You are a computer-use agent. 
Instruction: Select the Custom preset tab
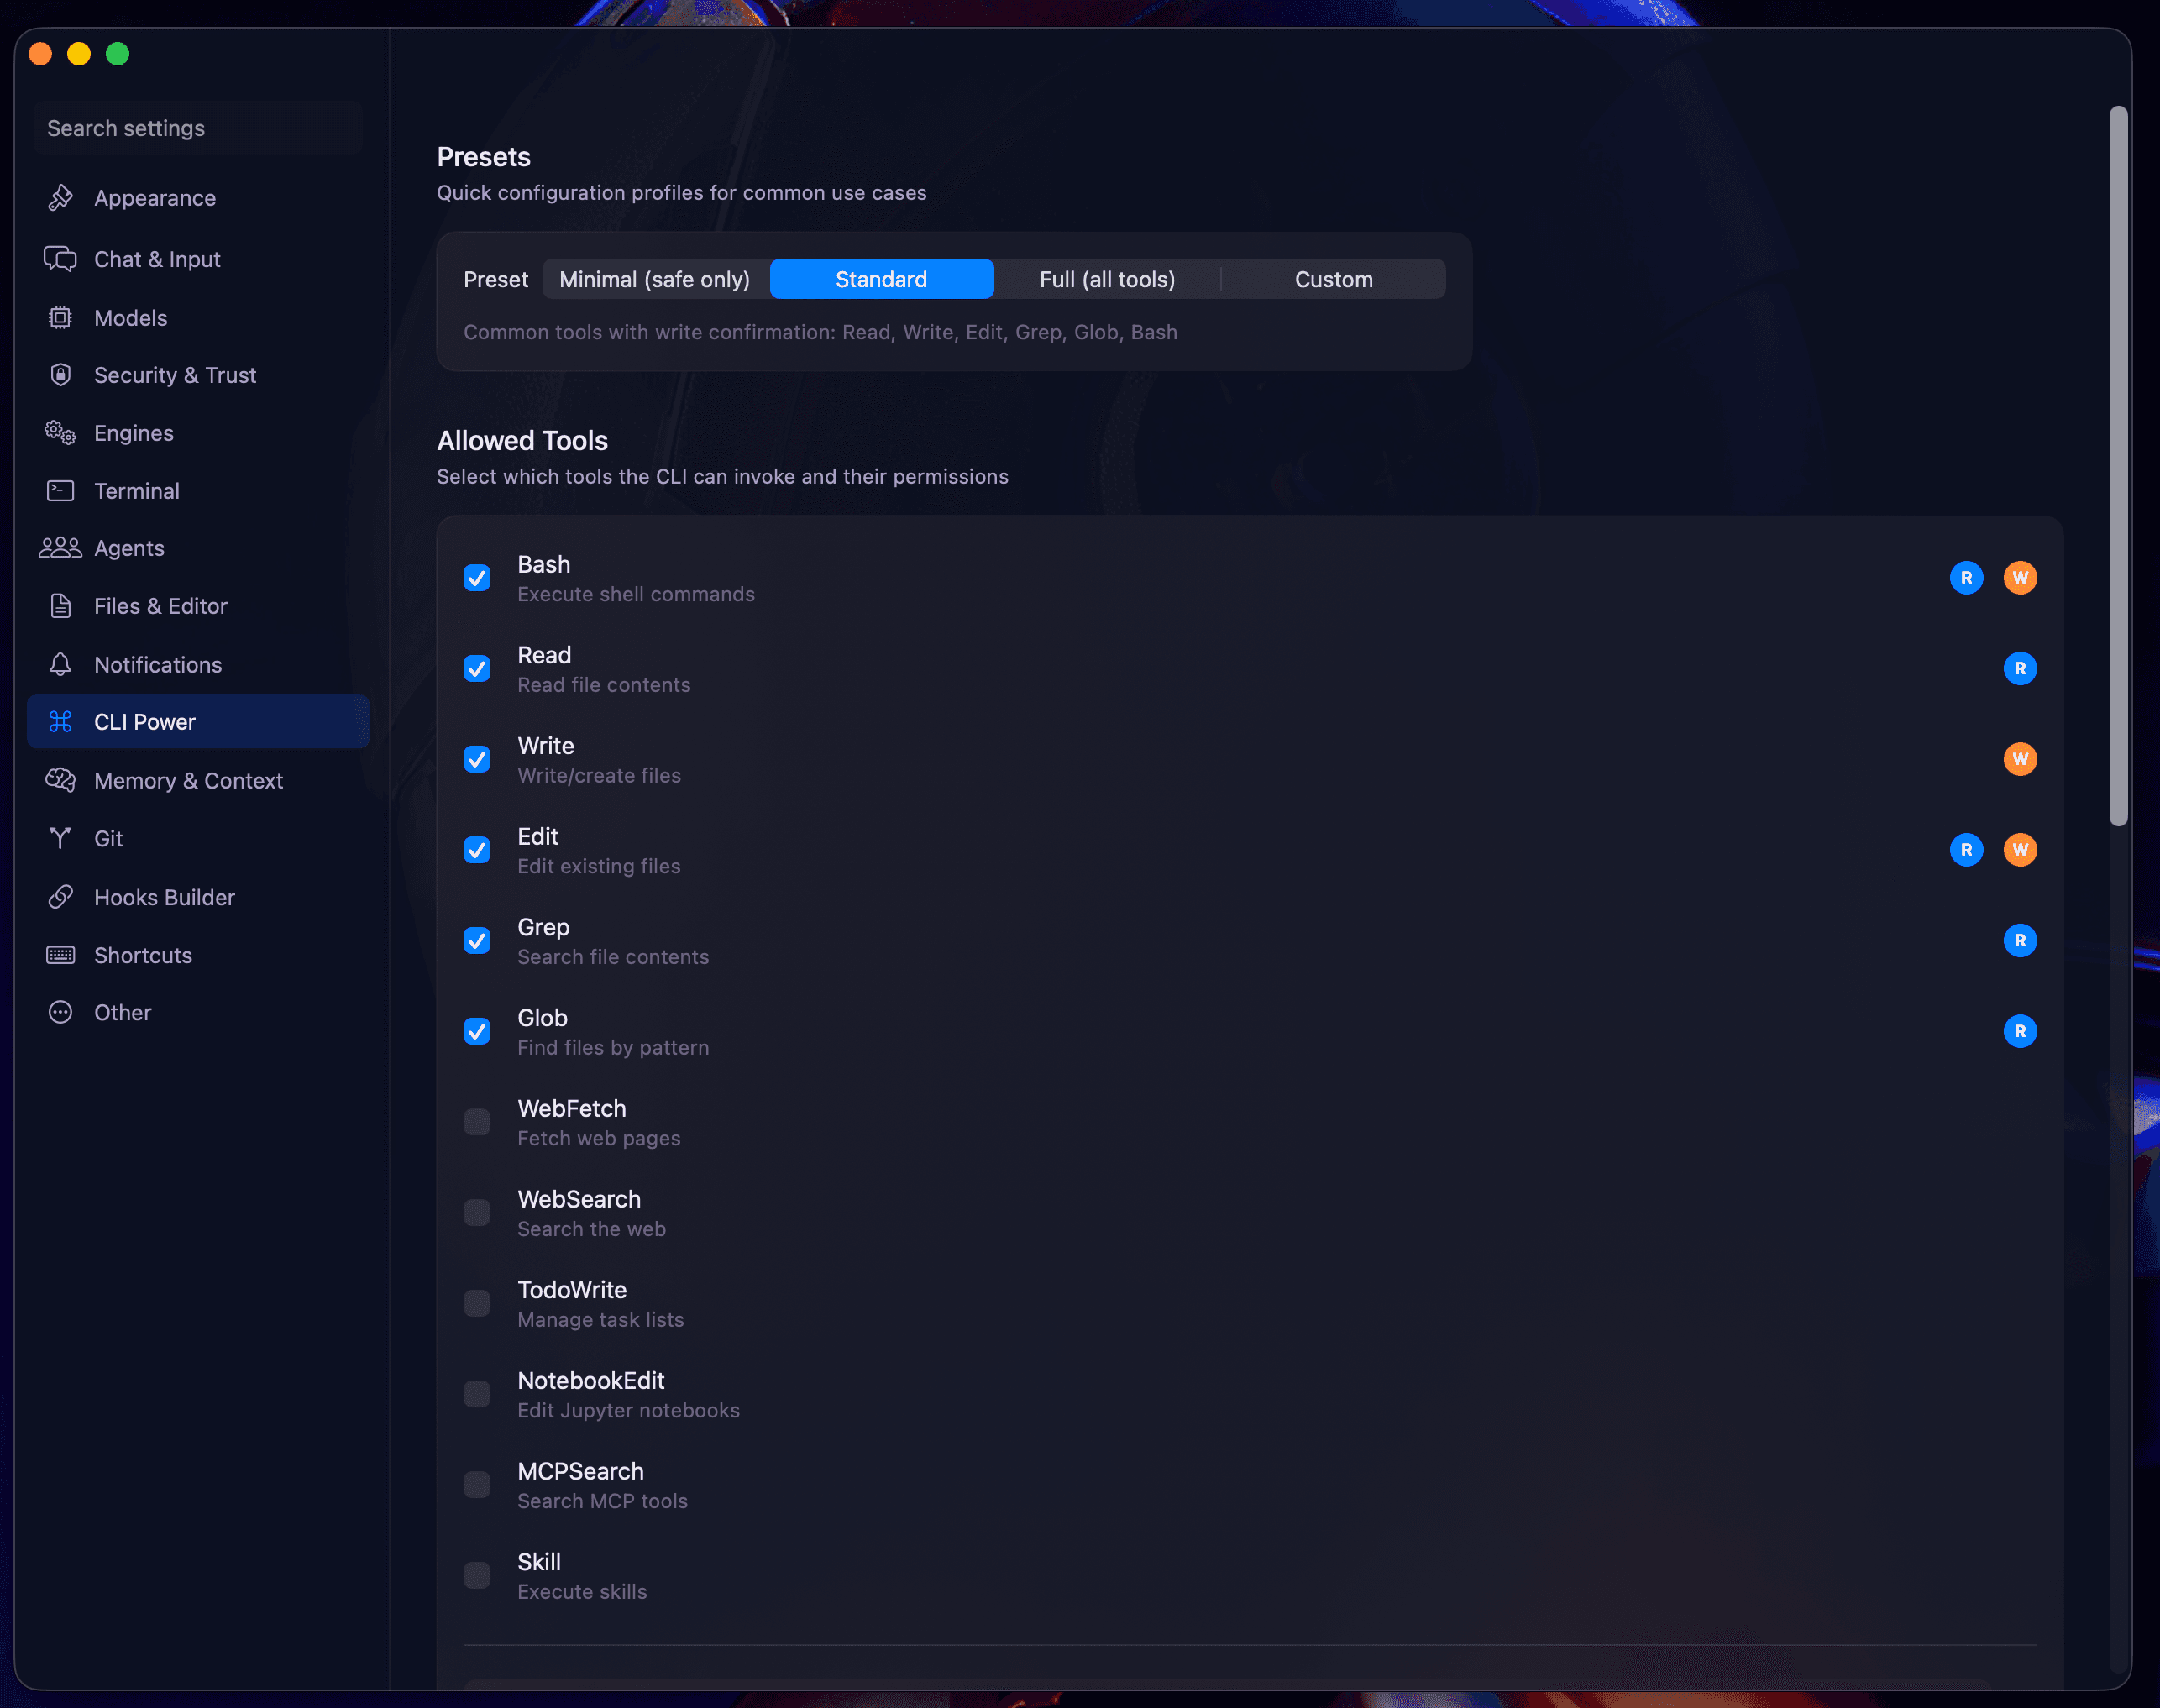1333,279
